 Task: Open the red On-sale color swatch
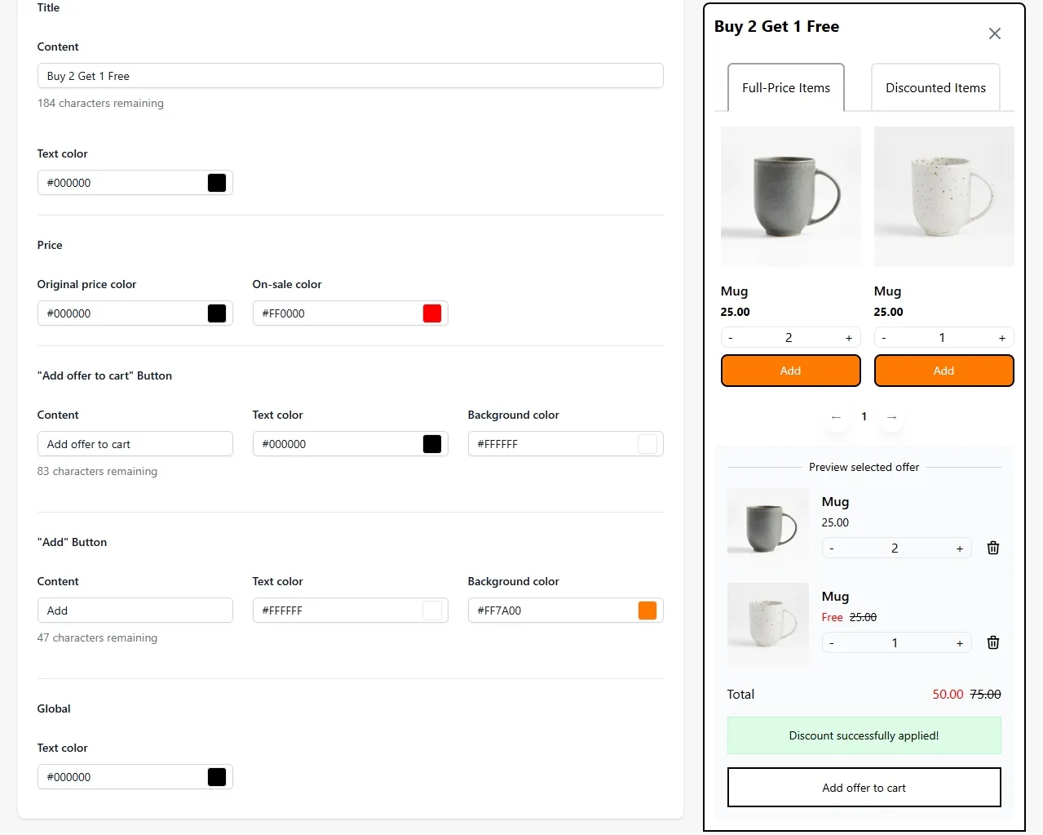(x=432, y=313)
